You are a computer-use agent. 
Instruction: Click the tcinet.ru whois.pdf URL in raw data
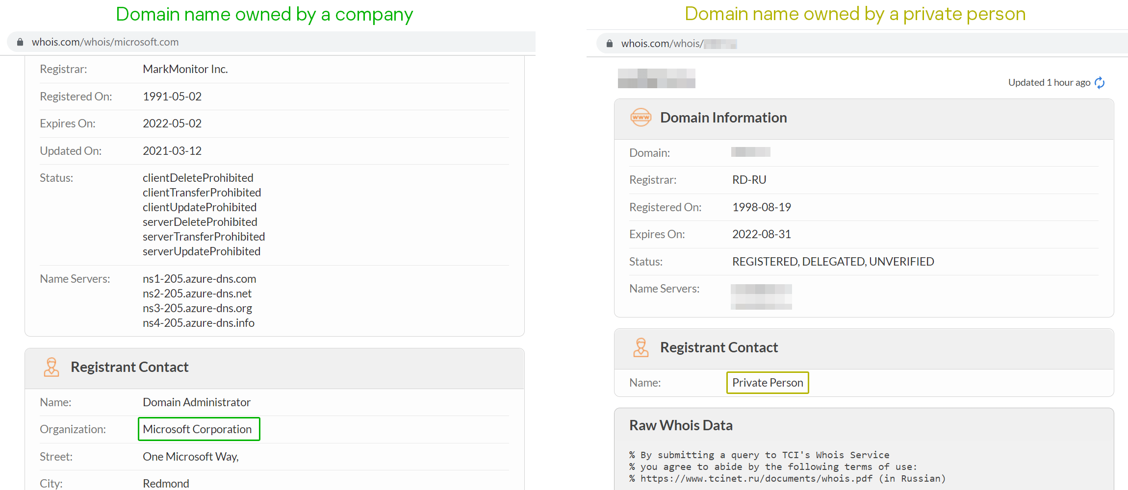pyautogui.click(x=757, y=479)
